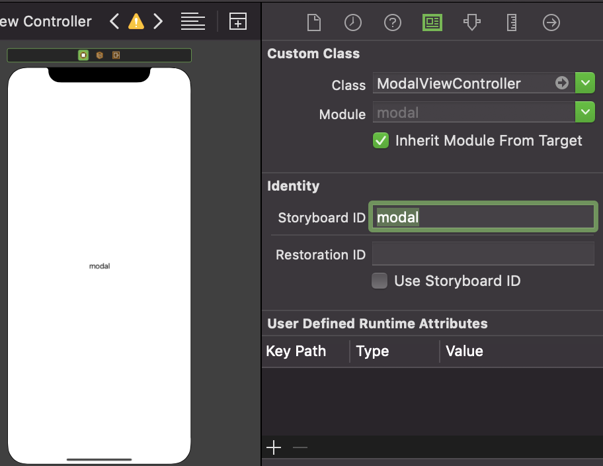Image resolution: width=603 pixels, height=466 pixels.
Task: Click the View Controller breadcrumb in jump bar
Action: [x=46, y=22]
